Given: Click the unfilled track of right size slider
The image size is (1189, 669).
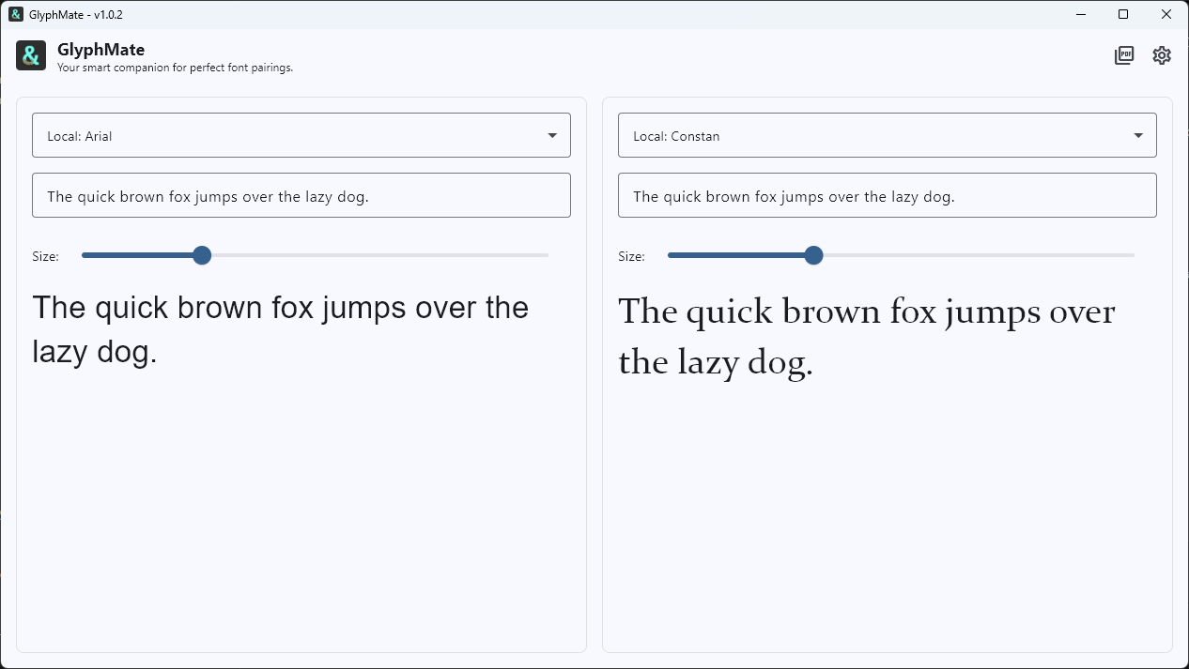Looking at the screenshot, I should tap(977, 255).
